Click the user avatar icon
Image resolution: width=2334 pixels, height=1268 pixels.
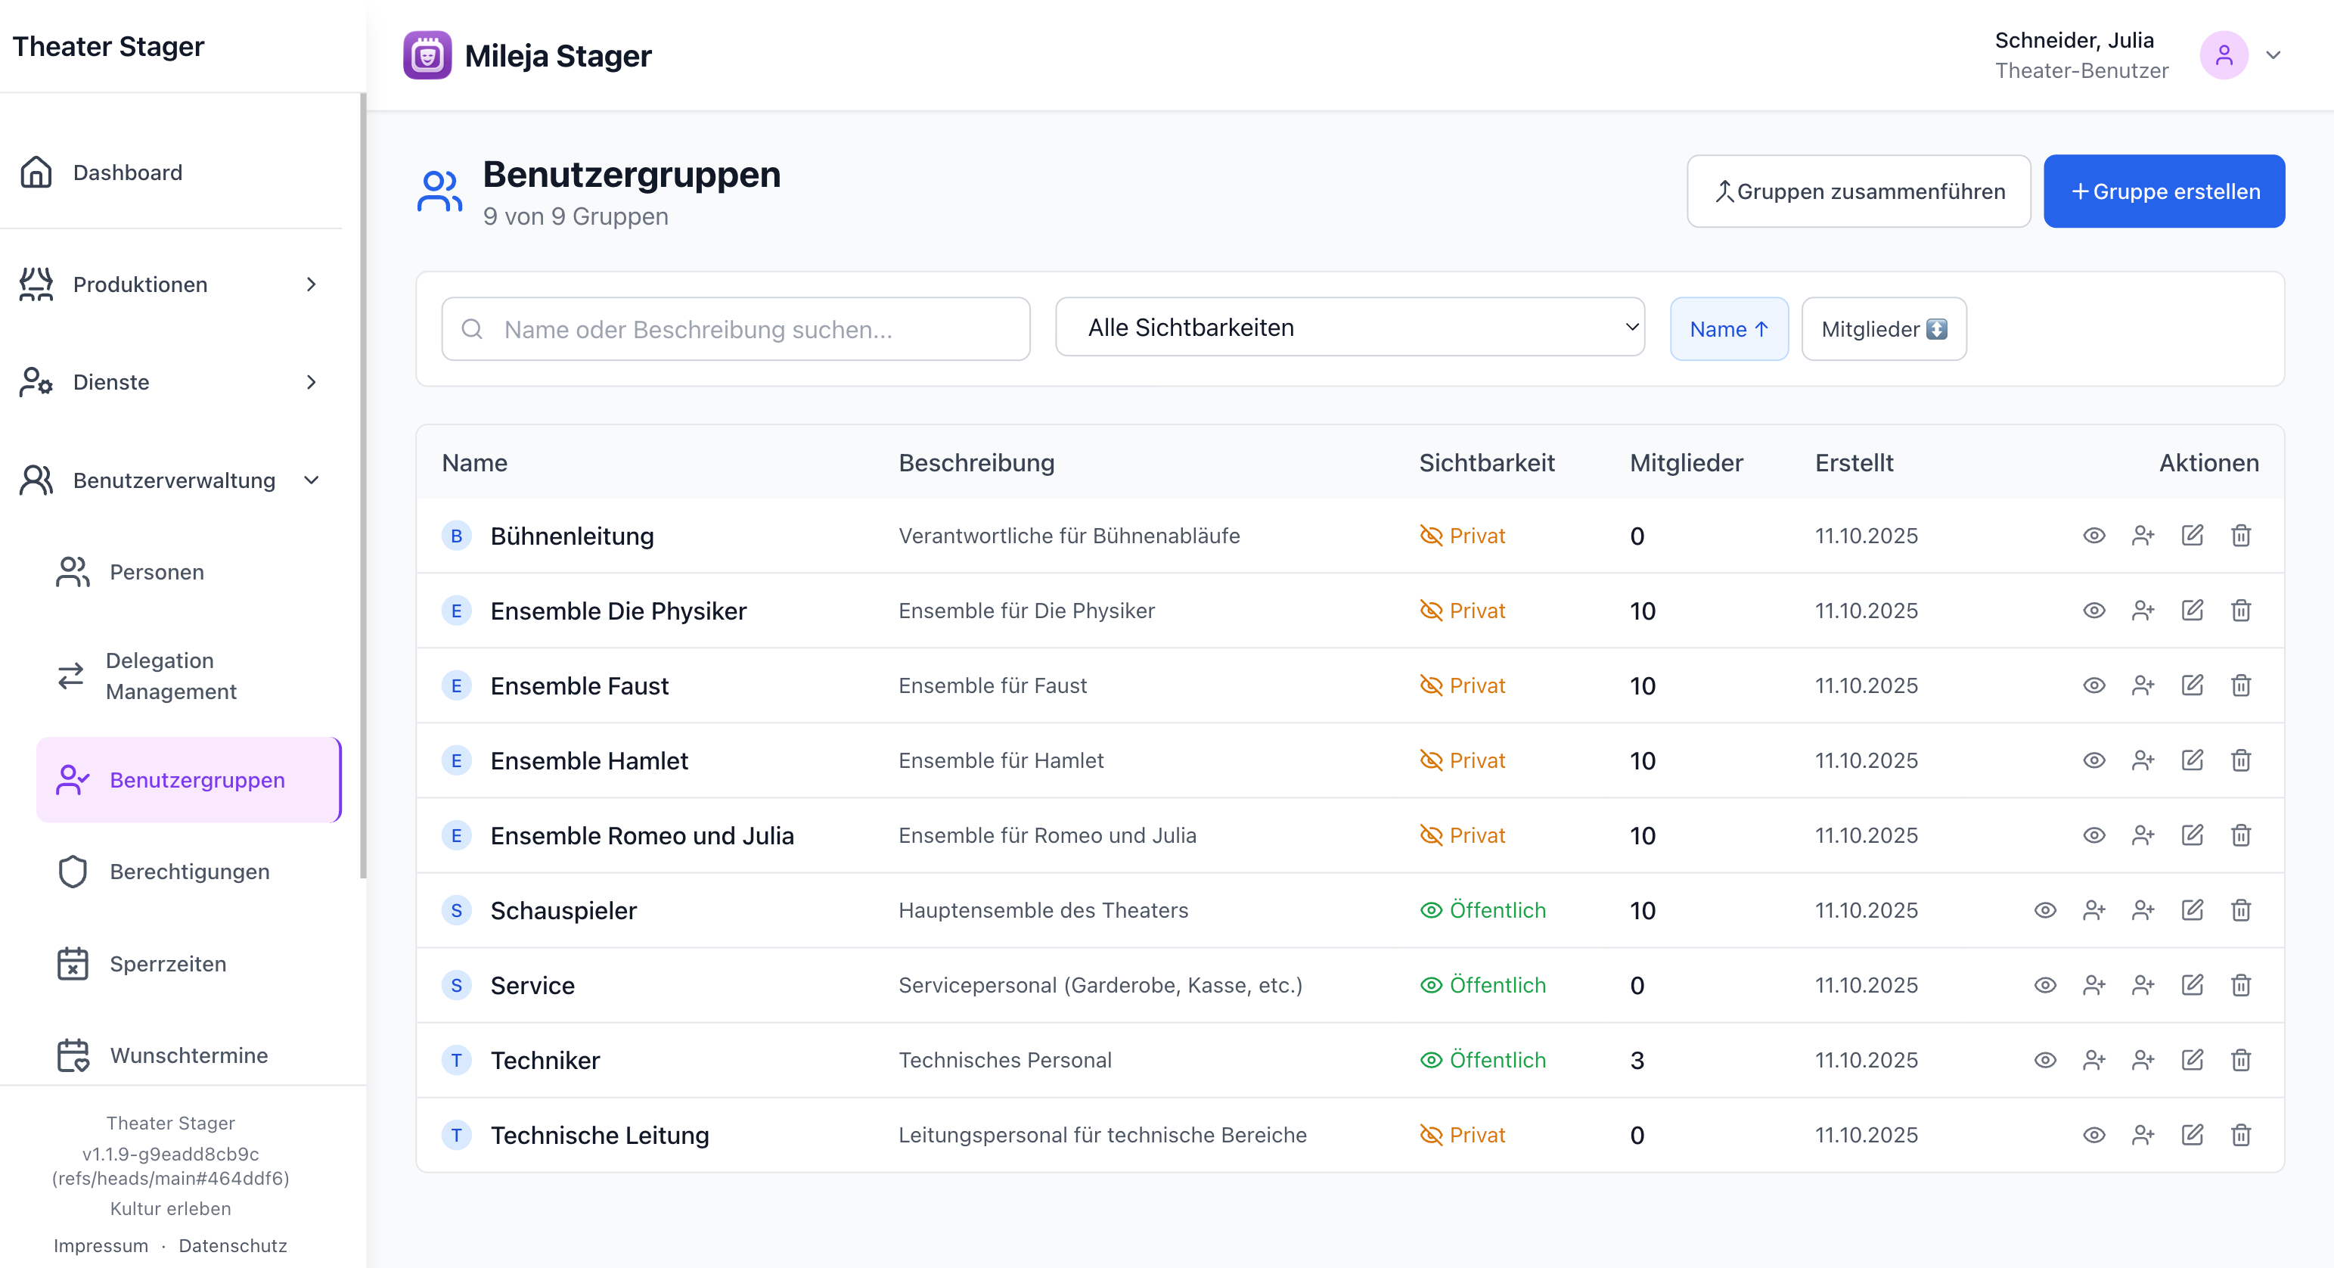pyautogui.click(x=2223, y=55)
